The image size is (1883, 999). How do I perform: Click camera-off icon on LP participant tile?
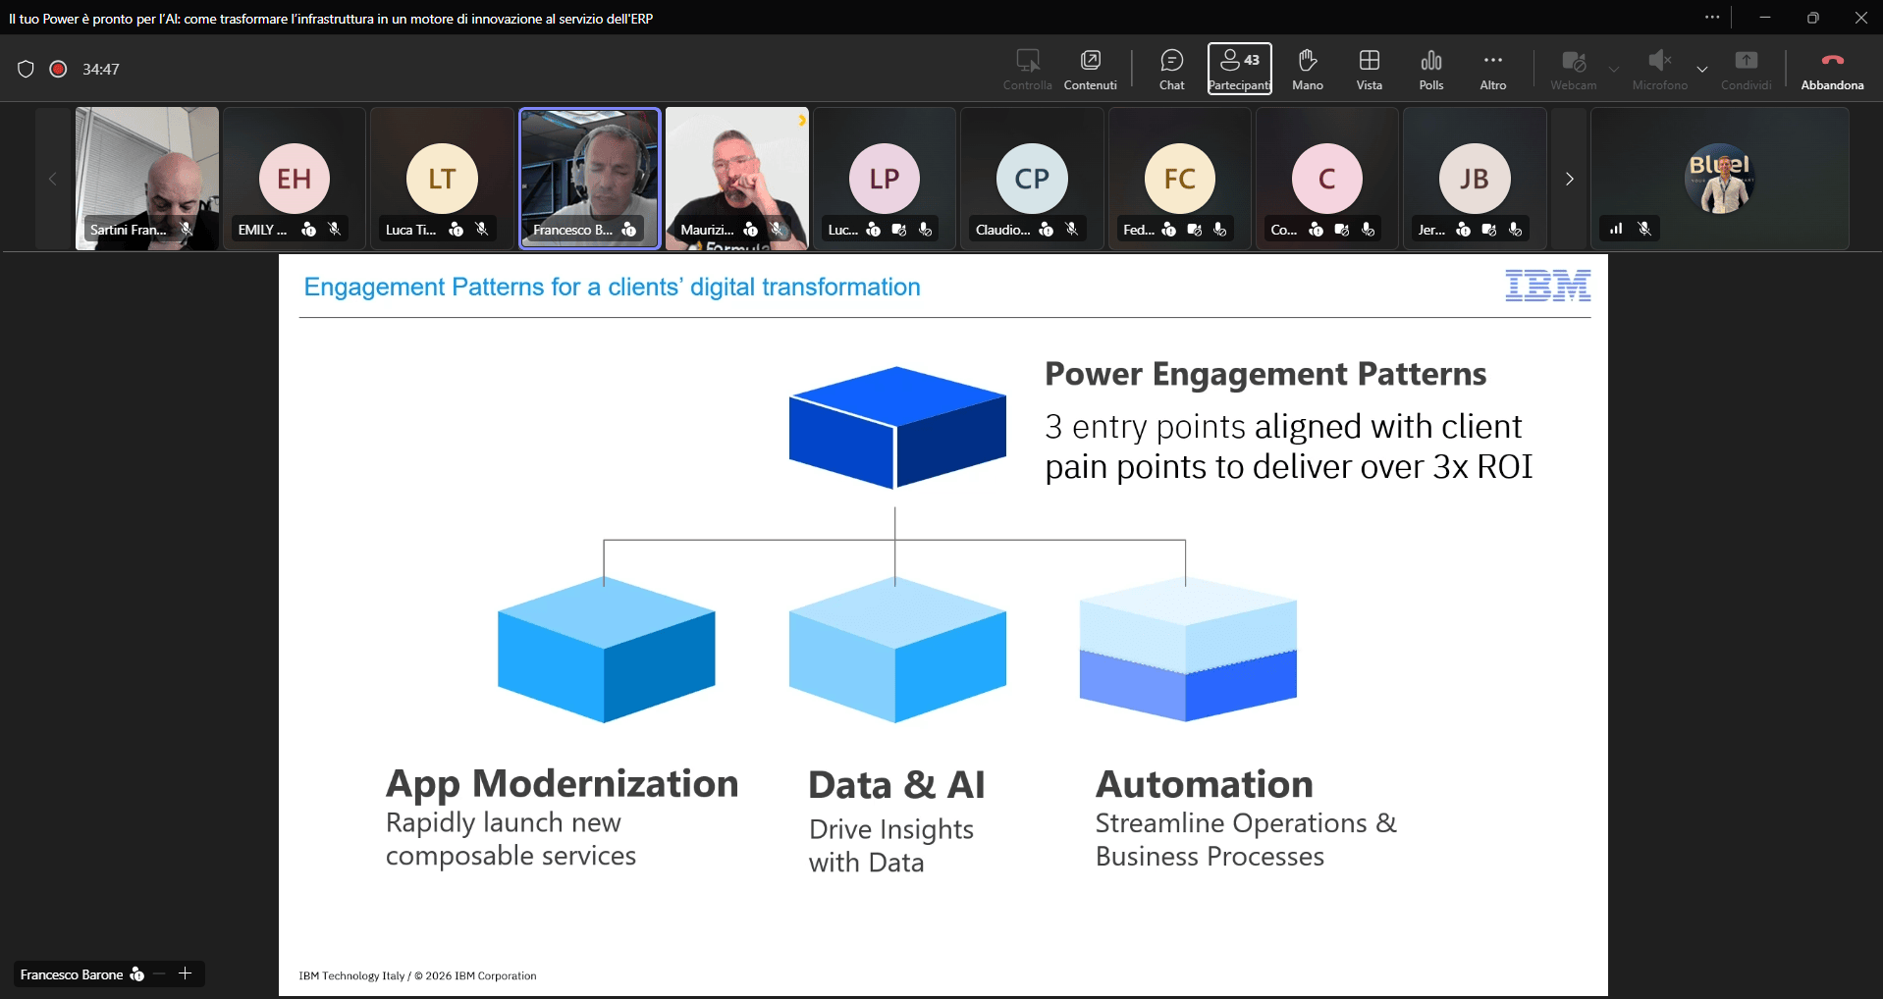(899, 230)
